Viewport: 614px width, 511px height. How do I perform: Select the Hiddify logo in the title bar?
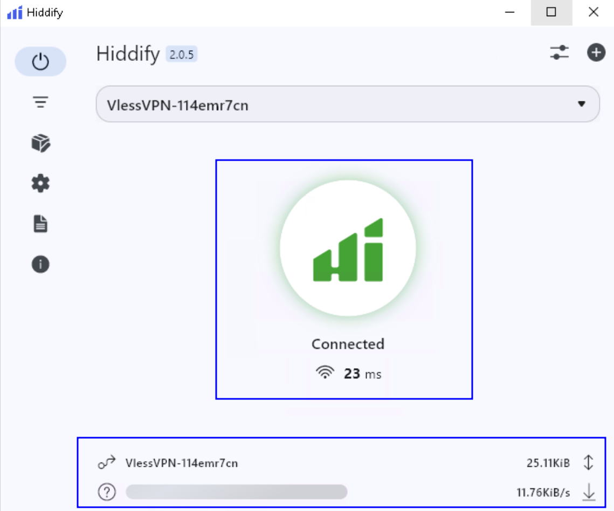click(13, 12)
